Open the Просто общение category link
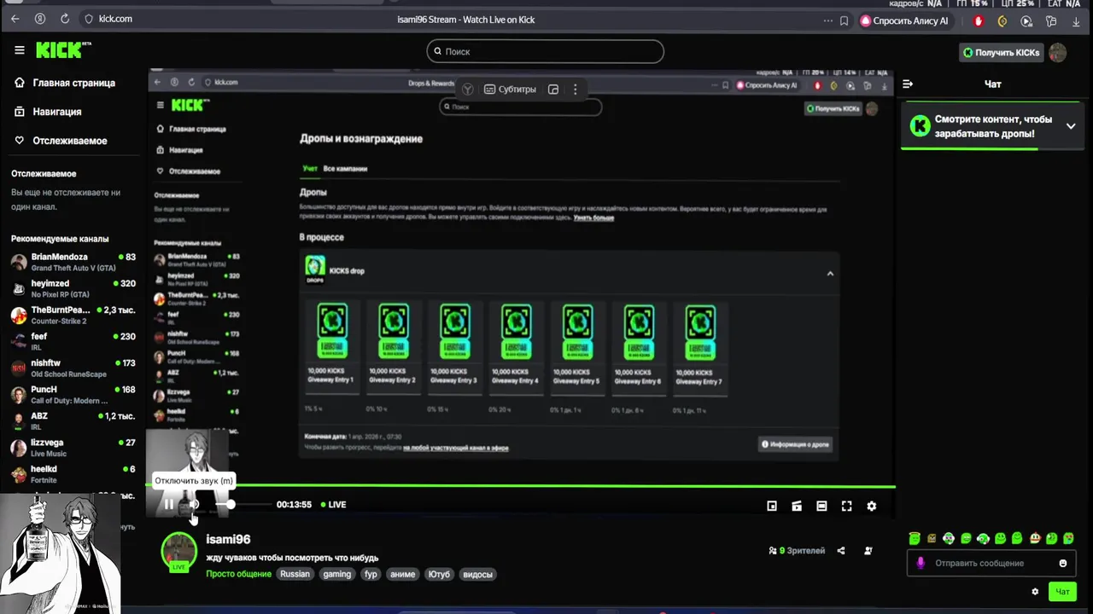 pyautogui.click(x=238, y=574)
